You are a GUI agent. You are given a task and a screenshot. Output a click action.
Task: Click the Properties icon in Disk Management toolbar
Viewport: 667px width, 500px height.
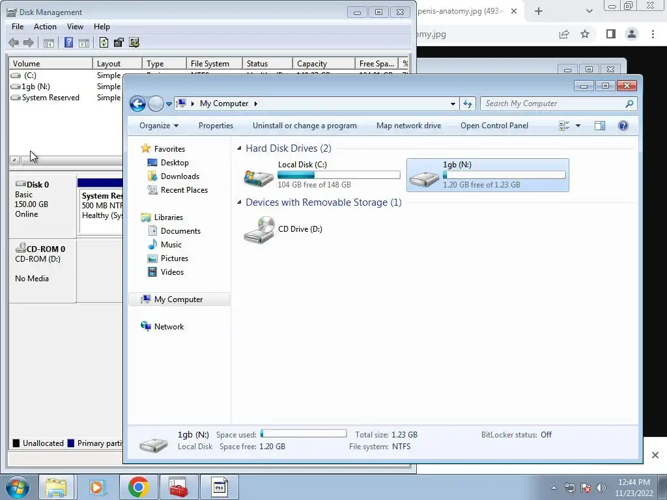[119, 42]
